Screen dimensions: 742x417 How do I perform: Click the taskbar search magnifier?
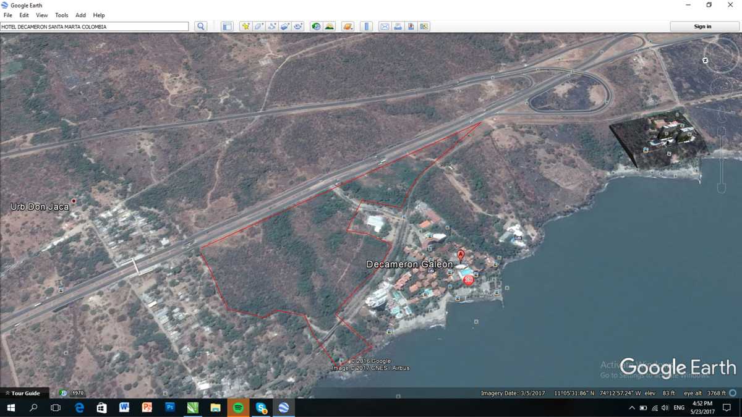click(x=33, y=408)
